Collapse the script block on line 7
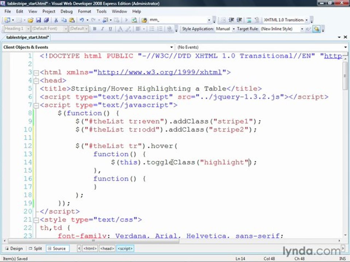This screenshot has height=262, width=350. click(x=36, y=106)
